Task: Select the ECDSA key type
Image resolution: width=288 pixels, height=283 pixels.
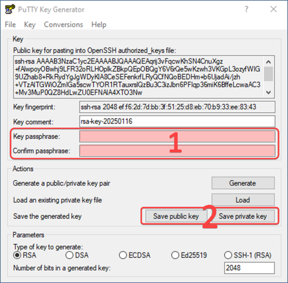Action: [135, 255]
